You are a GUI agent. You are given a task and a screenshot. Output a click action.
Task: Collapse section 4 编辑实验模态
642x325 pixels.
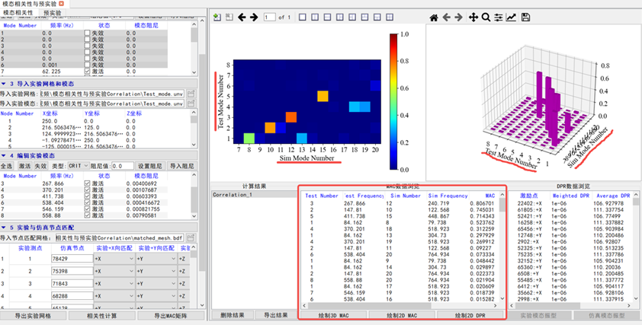tap(4, 156)
